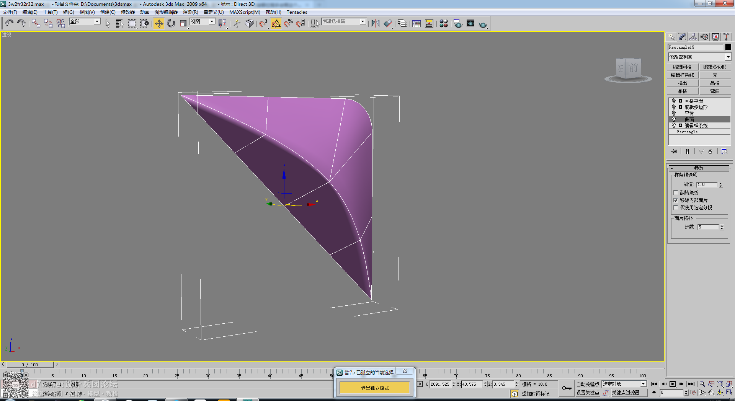The width and height of the screenshot is (735, 401).
Task: Uncheck the 移除内部面片 checkbox
Action: coord(676,200)
